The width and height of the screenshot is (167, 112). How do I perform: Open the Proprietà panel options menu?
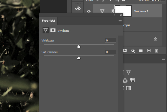[x=120, y=21]
